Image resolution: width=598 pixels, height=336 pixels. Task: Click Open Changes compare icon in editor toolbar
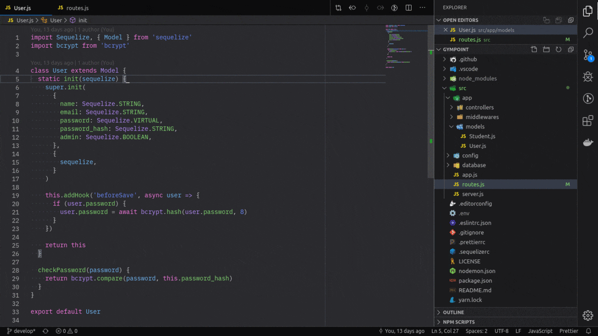338,8
